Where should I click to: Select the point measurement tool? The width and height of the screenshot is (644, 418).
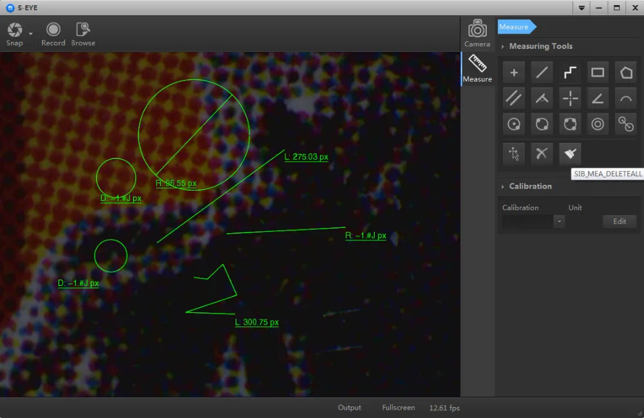click(514, 73)
